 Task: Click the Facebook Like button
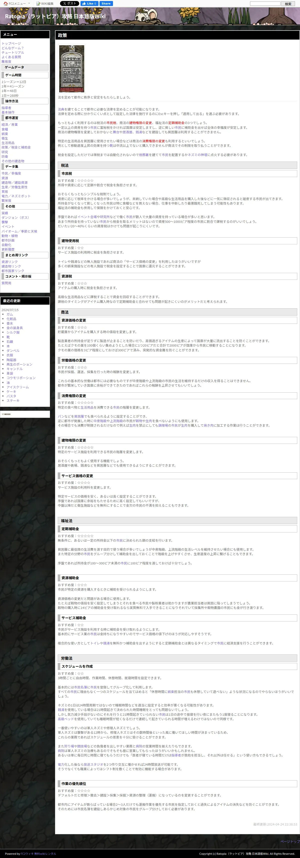pyautogui.click(x=89, y=4)
